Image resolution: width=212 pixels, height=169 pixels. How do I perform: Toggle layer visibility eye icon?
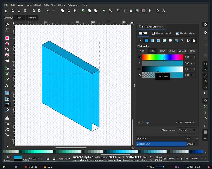[48, 159]
